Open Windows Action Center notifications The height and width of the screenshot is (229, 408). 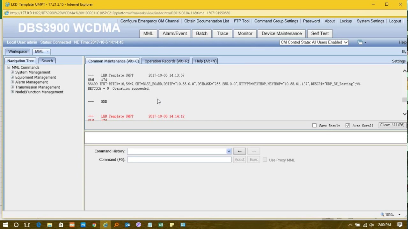point(400,225)
